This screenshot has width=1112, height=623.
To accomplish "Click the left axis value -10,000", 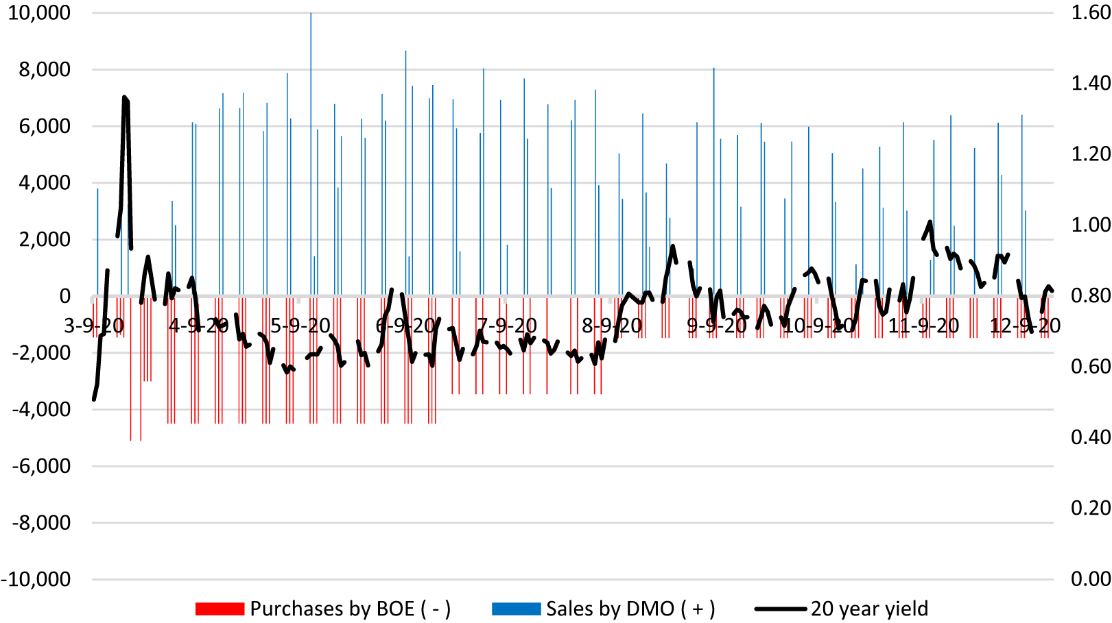I will coord(36,580).
